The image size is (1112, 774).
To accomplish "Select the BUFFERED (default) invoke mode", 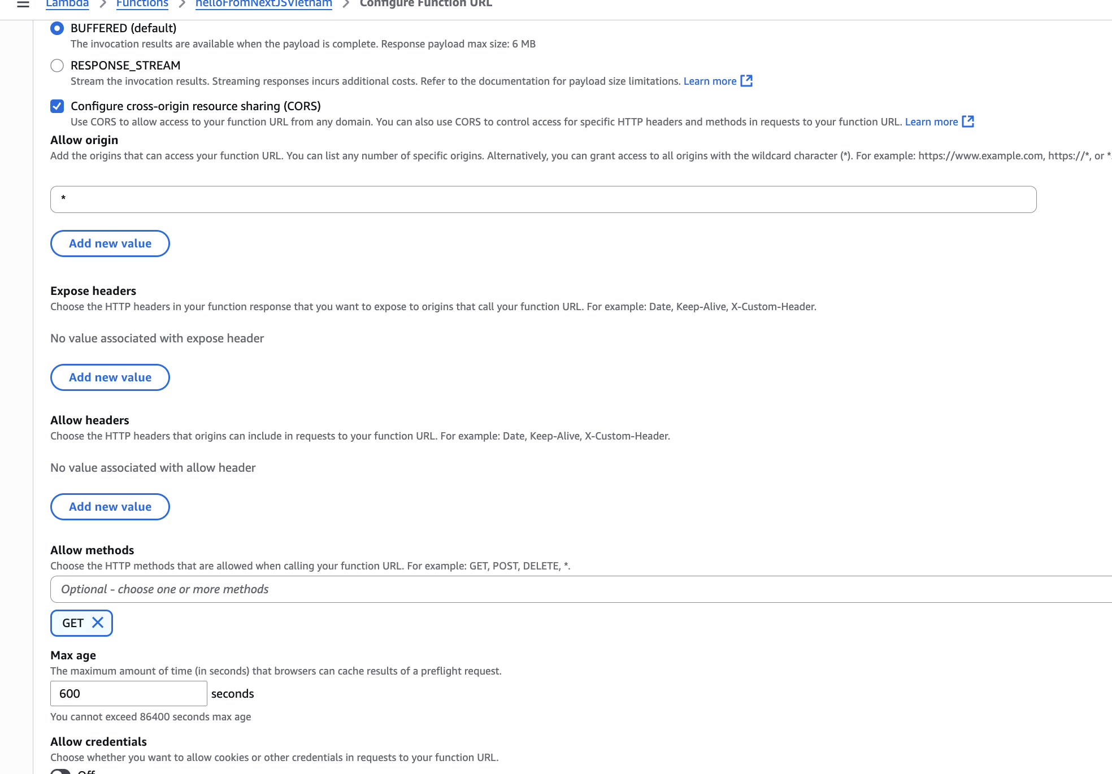I will [x=57, y=28].
